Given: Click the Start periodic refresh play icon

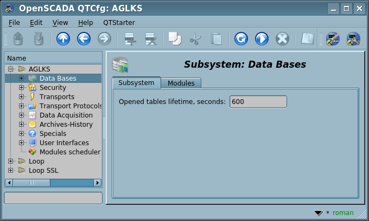Looking at the screenshot, I should click(262, 39).
